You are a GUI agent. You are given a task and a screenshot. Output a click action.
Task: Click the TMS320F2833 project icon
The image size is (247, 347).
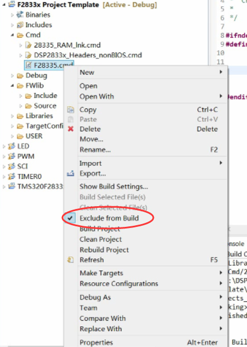(x=12, y=187)
